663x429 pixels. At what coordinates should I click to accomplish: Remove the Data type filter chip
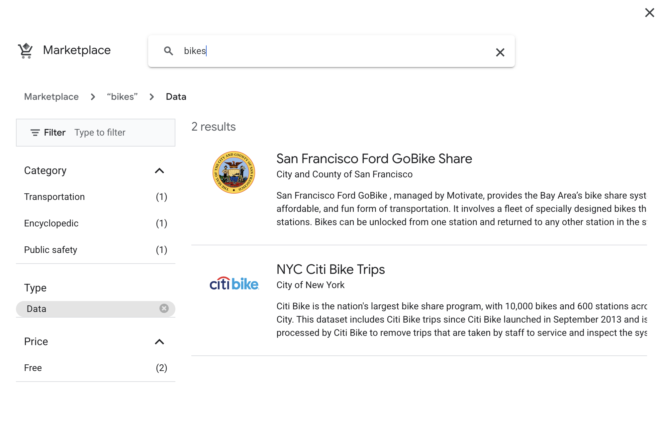164,309
